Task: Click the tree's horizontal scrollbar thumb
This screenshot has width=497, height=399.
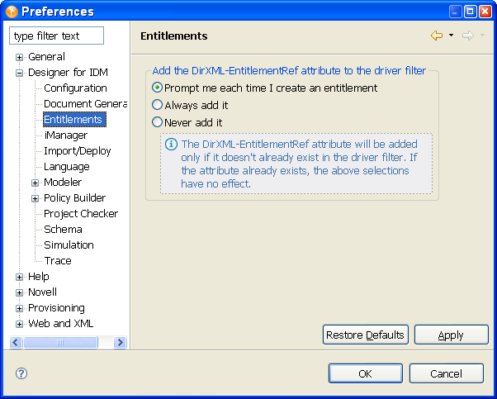Action: click(60, 342)
